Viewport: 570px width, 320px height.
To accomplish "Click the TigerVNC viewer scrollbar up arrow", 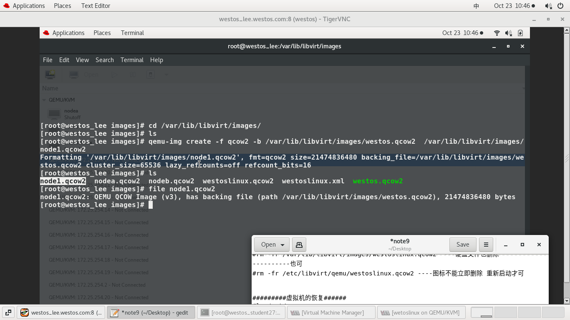I will tap(567, 30).
